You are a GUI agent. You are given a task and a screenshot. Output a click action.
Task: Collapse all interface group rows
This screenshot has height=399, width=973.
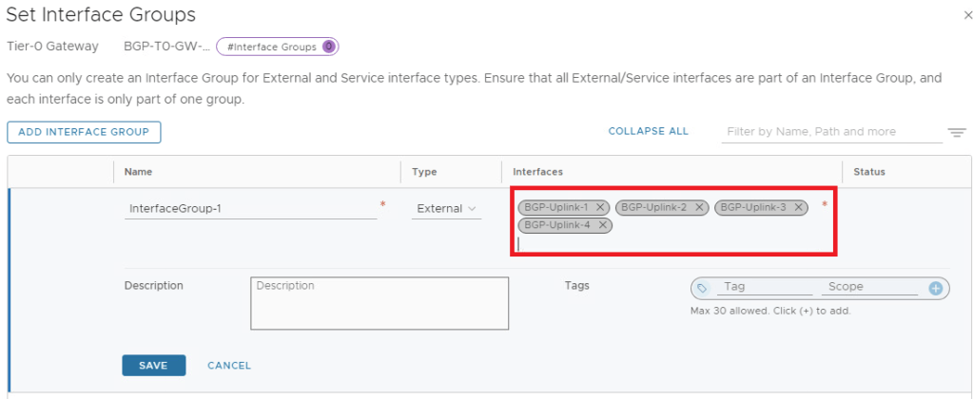pyautogui.click(x=648, y=132)
